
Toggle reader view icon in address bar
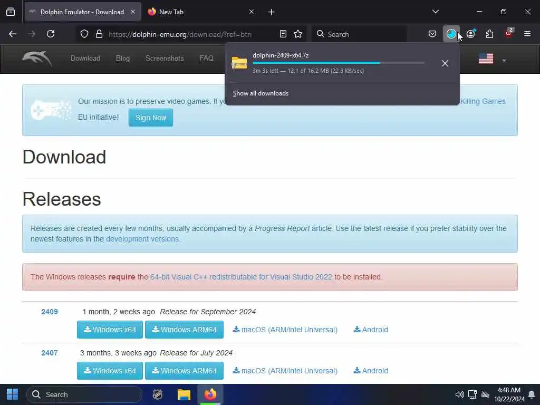283,34
